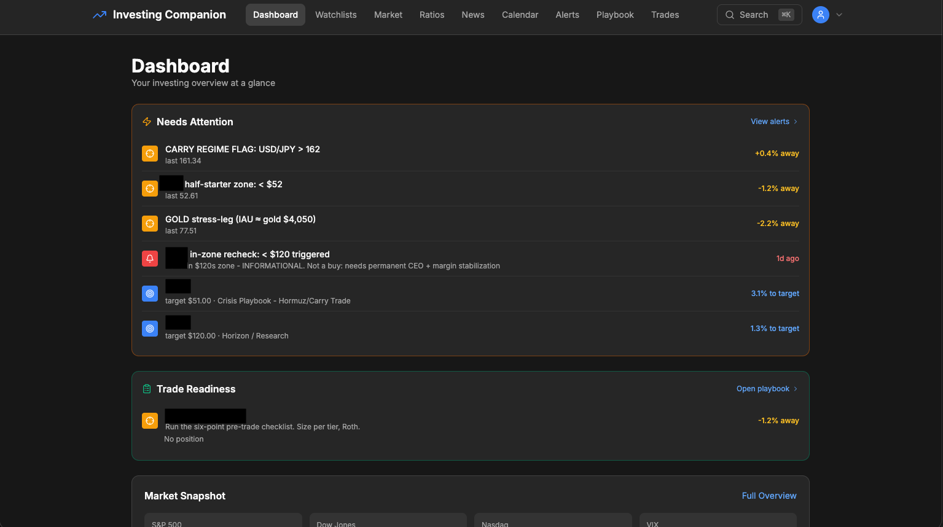Click the '1.3% to target' value
Screen dimensions: 943x527
[775, 329]
